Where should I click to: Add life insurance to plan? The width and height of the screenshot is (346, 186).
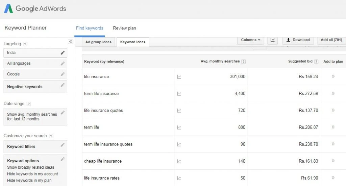pos(333,76)
